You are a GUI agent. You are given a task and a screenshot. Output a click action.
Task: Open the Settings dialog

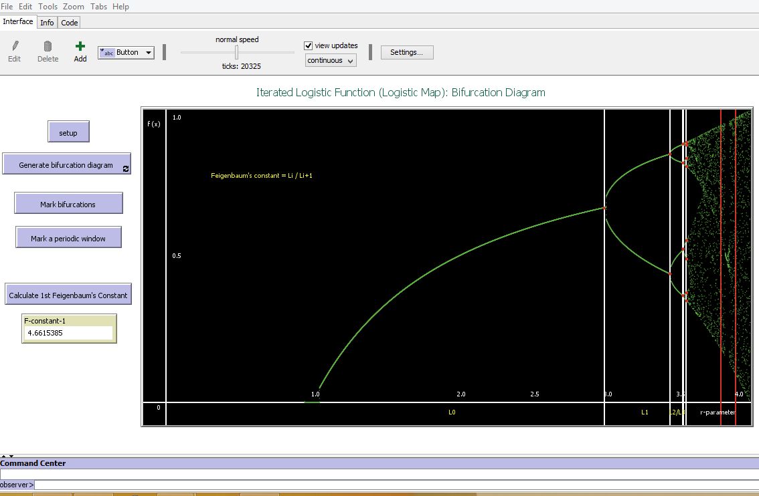[407, 51]
